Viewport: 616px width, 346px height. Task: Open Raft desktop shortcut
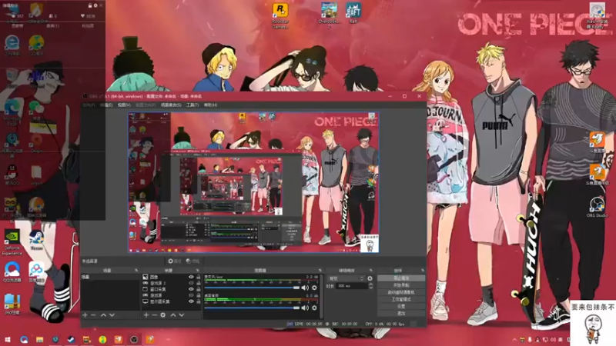[x=353, y=13]
